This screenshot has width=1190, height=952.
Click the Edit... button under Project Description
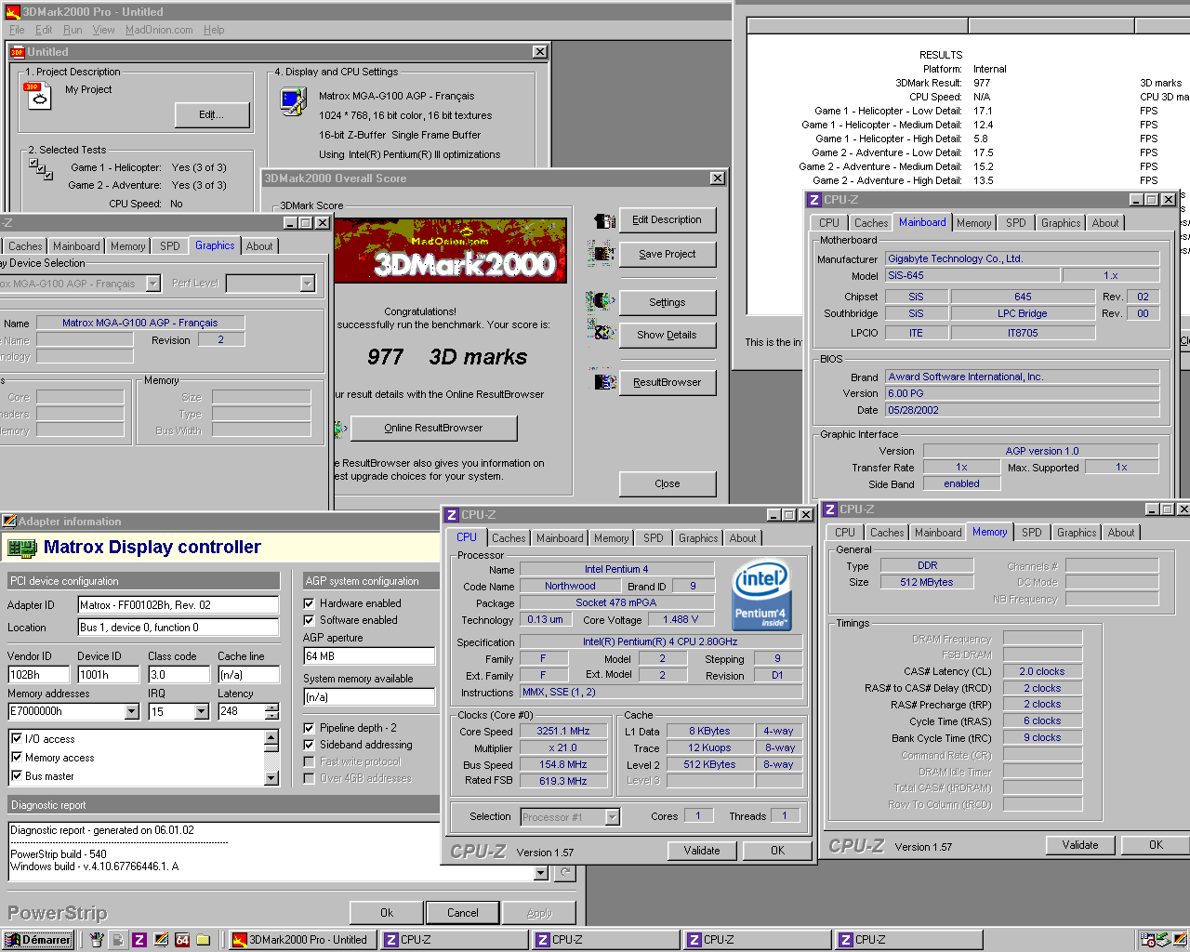point(212,114)
